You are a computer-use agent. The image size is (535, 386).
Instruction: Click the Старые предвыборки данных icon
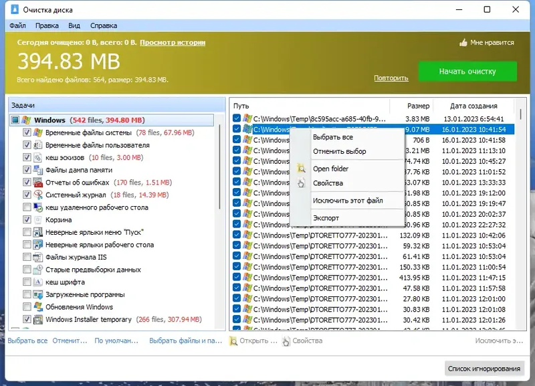click(x=38, y=270)
